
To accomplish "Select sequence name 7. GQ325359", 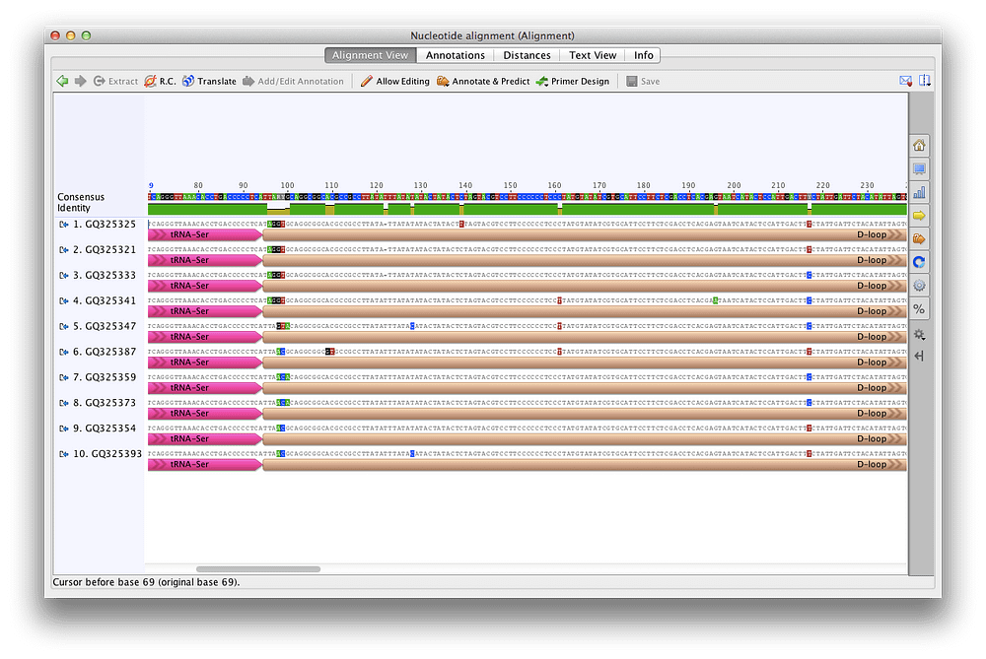I will (x=105, y=377).
